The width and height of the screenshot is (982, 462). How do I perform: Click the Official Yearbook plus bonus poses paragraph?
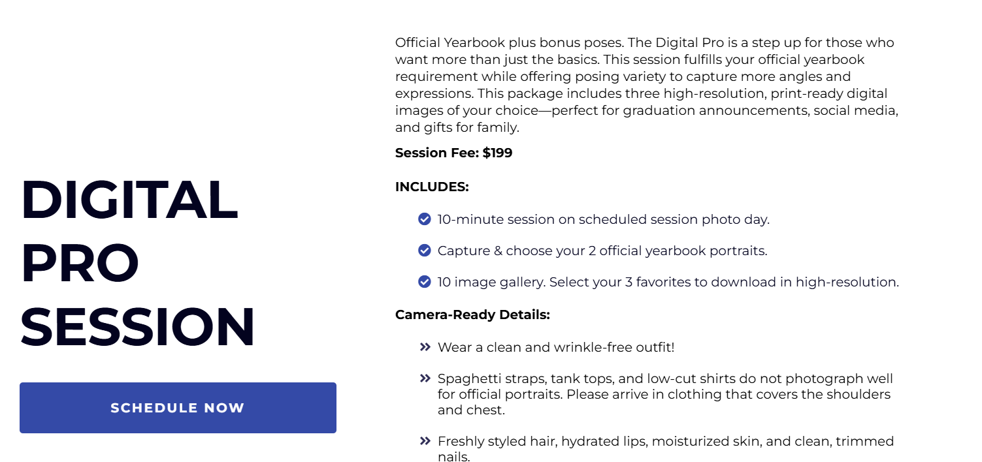pos(647,85)
